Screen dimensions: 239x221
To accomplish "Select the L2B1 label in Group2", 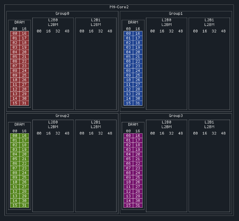I will click(x=96, y=122).
